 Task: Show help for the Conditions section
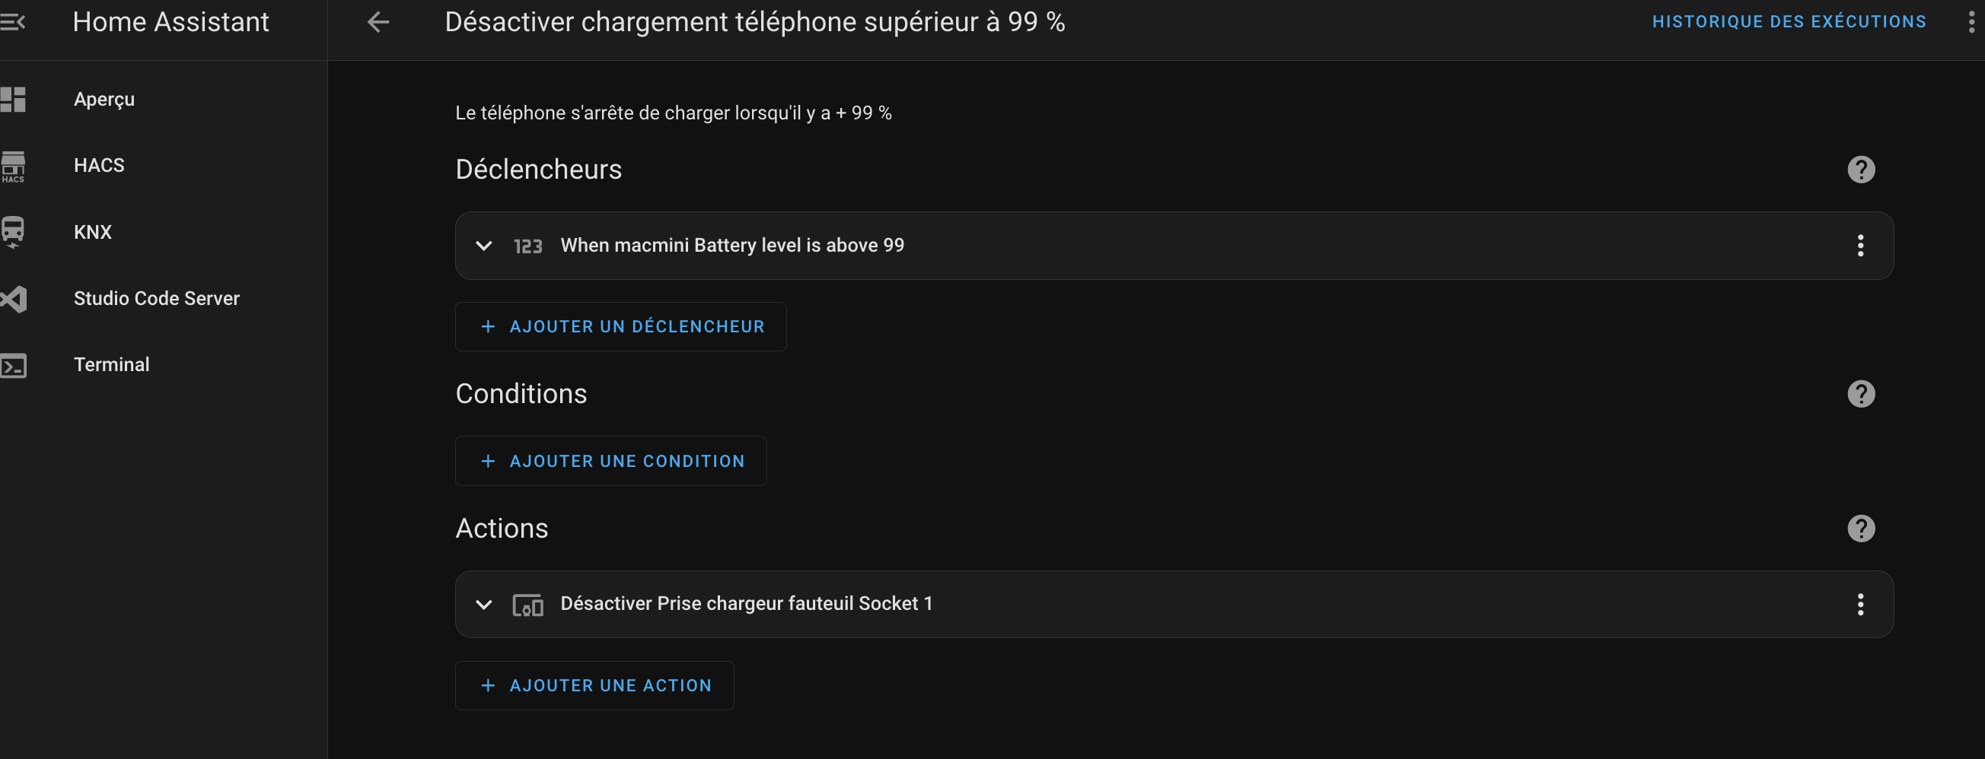tap(1860, 394)
